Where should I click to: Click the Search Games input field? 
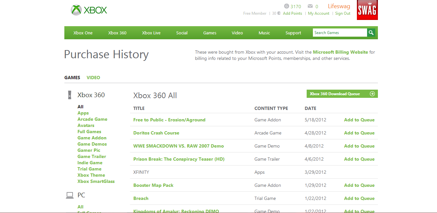click(x=340, y=33)
